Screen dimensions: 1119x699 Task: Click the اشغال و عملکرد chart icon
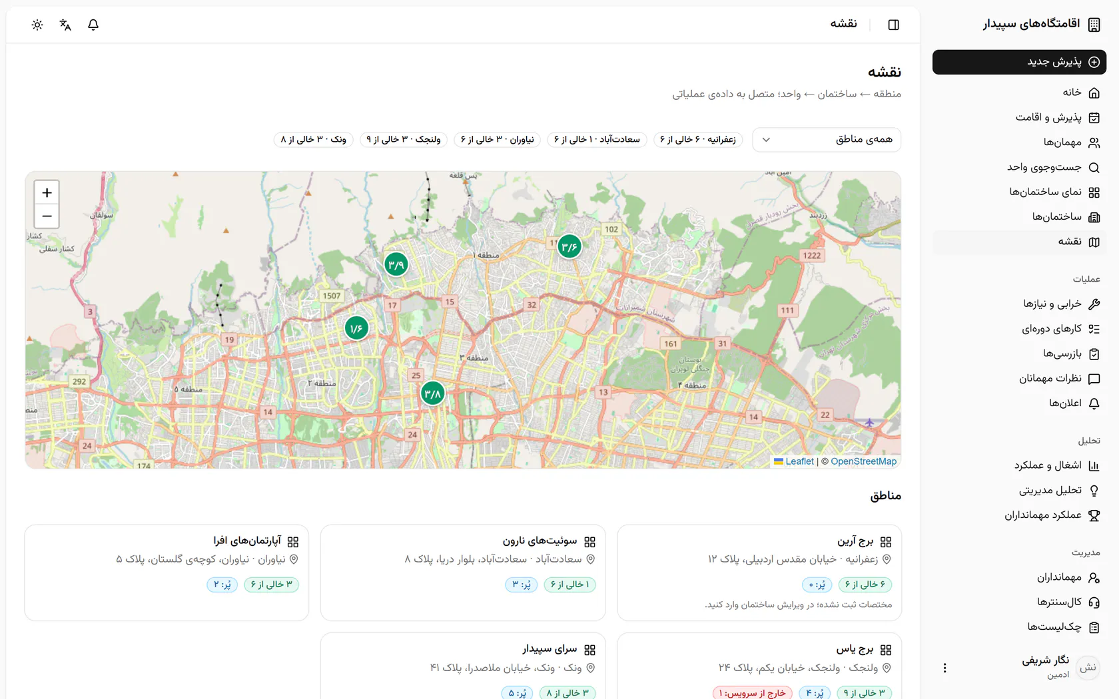[x=1094, y=466]
